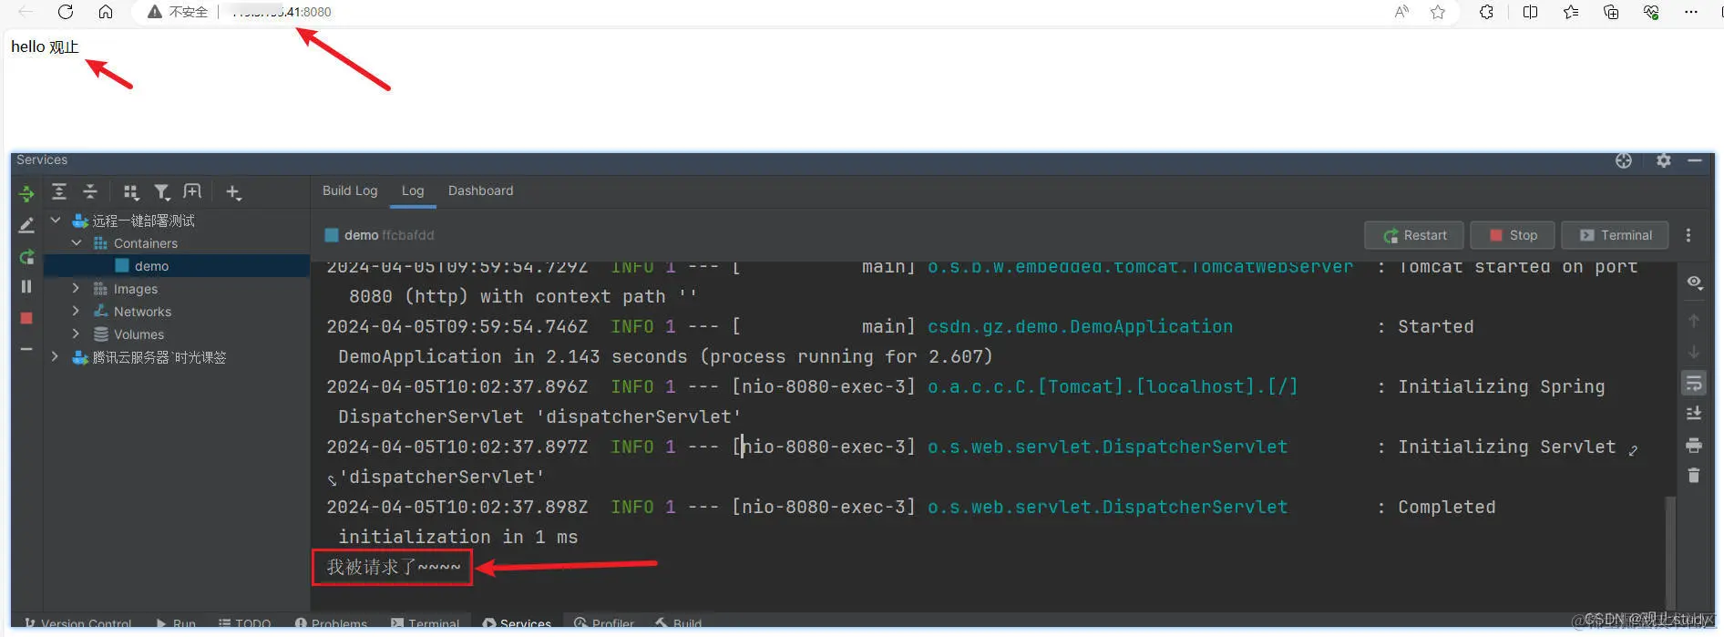Click the Stop button beside Restart
Viewport: 1724px width, 637px height.
1513,235
